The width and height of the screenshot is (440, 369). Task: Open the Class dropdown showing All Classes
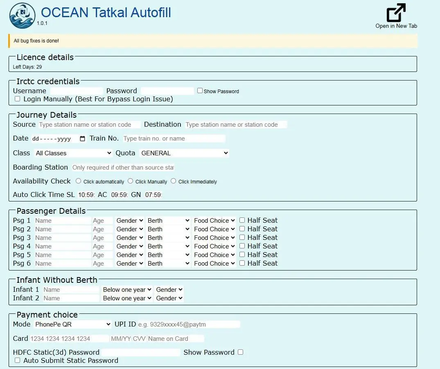pos(73,153)
